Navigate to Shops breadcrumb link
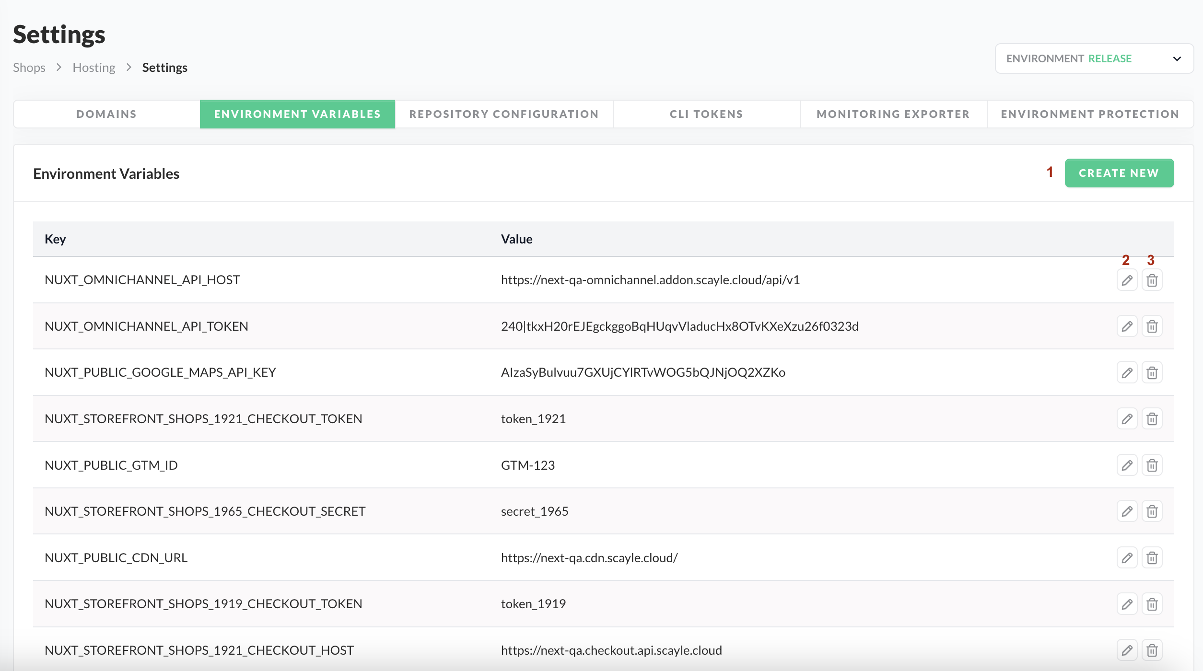1203x671 pixels. point(29,68)
